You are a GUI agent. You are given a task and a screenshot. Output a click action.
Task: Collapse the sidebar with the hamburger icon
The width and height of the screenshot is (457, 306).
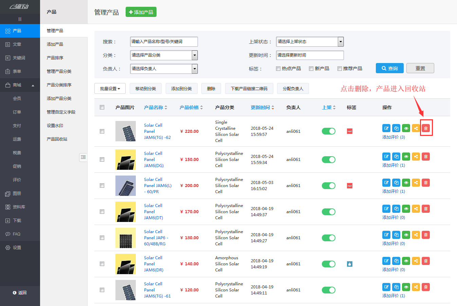pyautogui.click(x=20, y=19)
